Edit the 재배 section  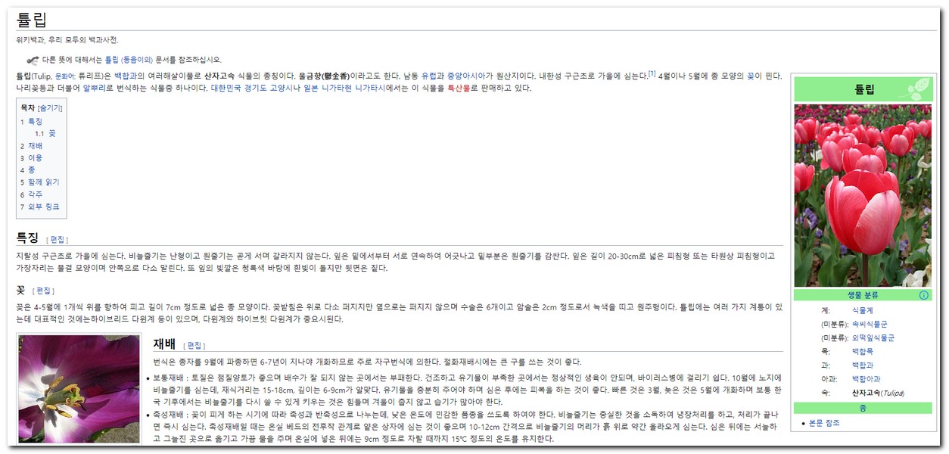point(195,345)
